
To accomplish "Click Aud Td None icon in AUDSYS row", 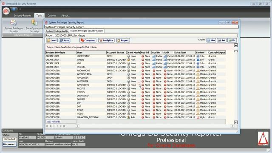I will coord(143,88).
